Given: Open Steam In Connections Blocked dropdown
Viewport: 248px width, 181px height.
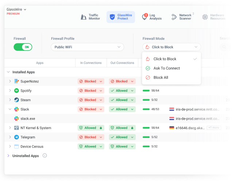Looking at the screenshot, I should [x=91, y=100].
